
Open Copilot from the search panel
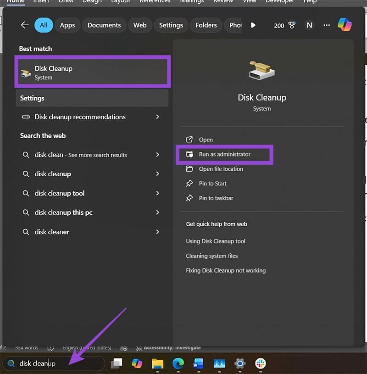click(x=345, y=25)
